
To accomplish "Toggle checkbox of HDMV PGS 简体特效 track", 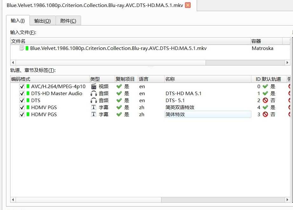I will click(22, 114).
